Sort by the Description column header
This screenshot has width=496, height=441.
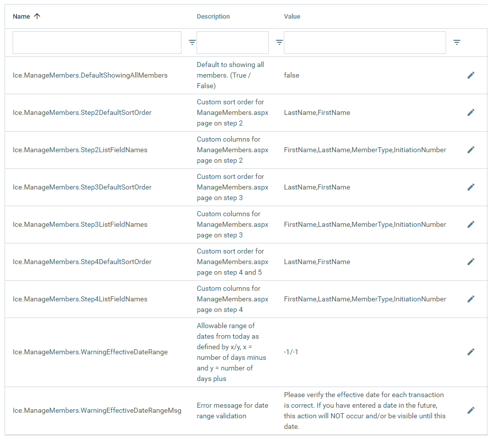(x=213, y=17)
